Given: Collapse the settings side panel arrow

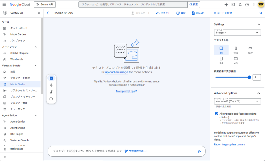Looking at the screenshot, I should point(260,13).
